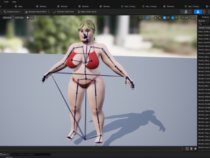Switch to Skeleton editing mode icon
Viewport: 210px width, 158px height.
tap(186, 12)
